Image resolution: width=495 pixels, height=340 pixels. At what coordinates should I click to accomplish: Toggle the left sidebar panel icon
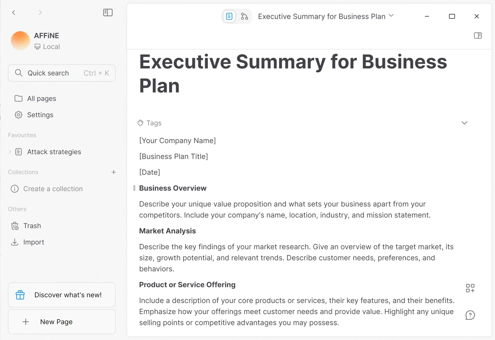click(108, 12)
